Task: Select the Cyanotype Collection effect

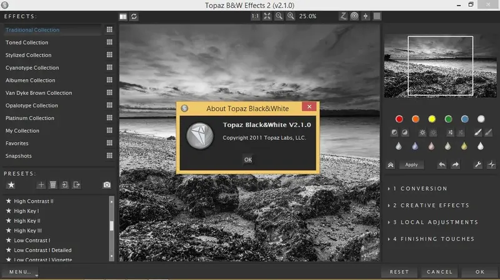Action: click(x=32, y=68)
